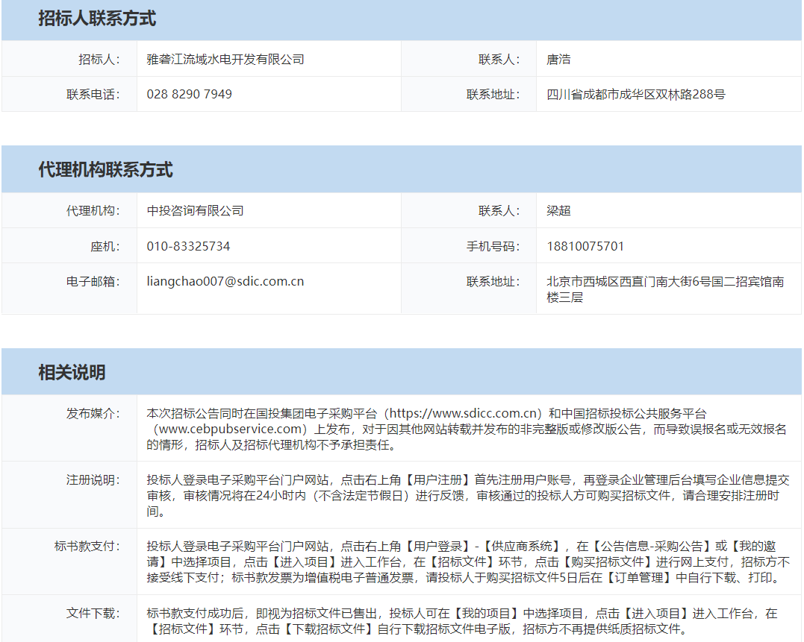Click the 代理机构联系方式 section heading
804x642 pixels.
point(105,169)
